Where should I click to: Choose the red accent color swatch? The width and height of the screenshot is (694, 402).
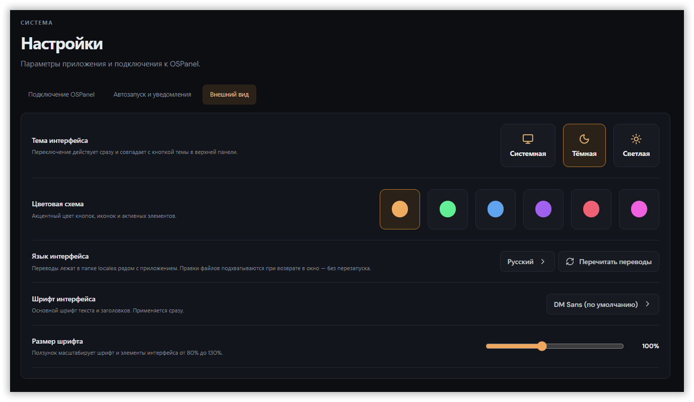tap(591, 209)
